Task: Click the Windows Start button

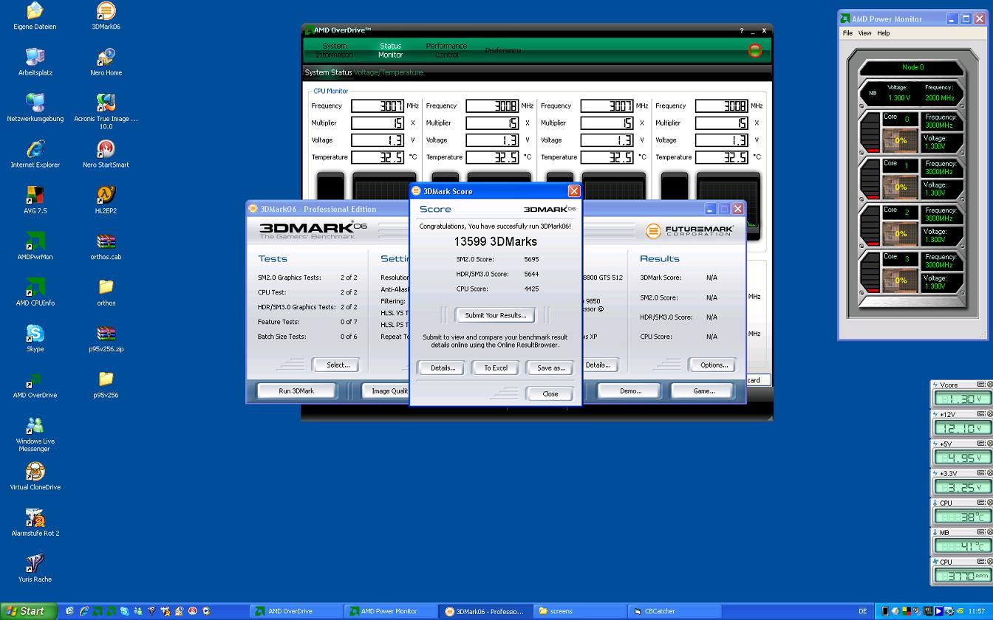Action: coord(27,611)
